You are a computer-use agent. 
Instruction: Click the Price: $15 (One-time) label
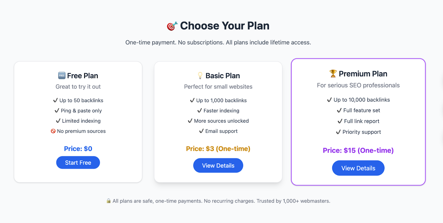[x=358, y=150]
